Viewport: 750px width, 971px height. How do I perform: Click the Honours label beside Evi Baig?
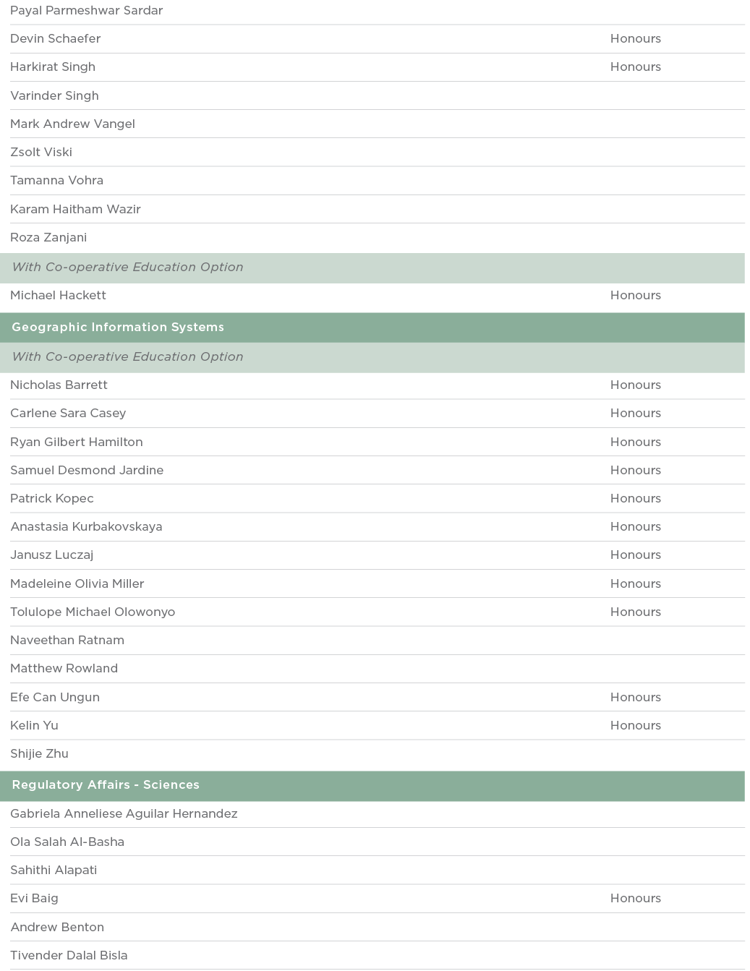635,899
